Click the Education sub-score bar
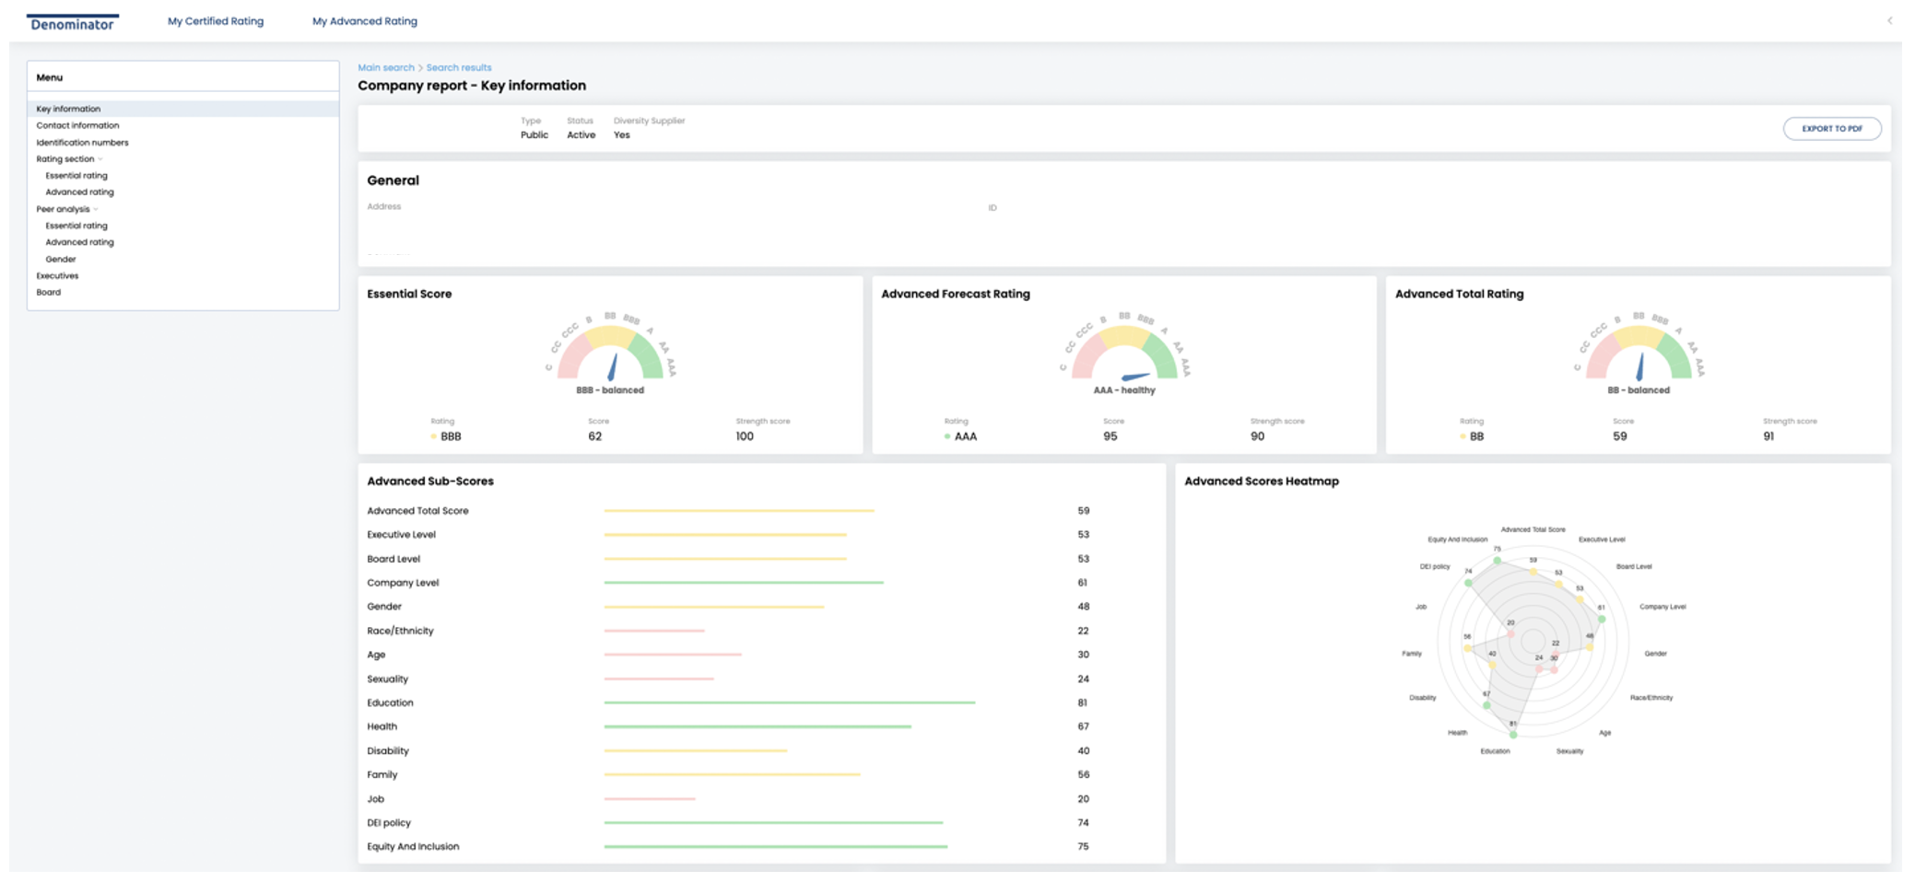 (789, 702)
